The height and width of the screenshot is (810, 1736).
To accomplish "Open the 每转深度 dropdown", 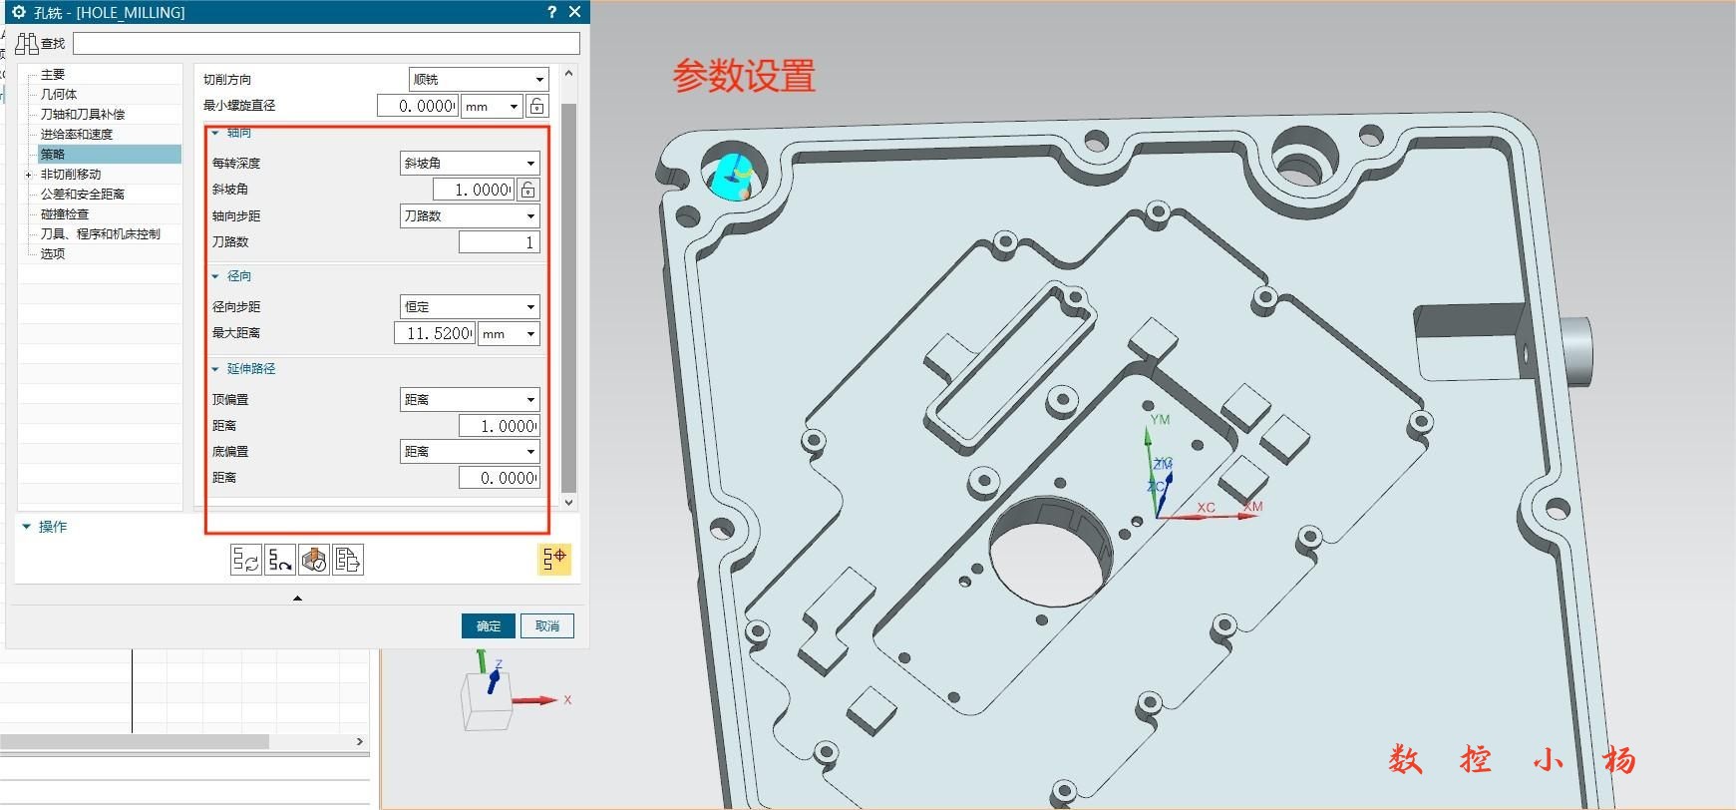I will [470, 163].
